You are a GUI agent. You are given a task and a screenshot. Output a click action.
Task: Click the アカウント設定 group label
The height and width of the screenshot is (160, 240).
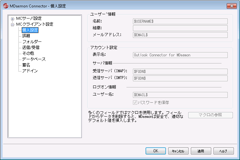(x=104, y=48)
